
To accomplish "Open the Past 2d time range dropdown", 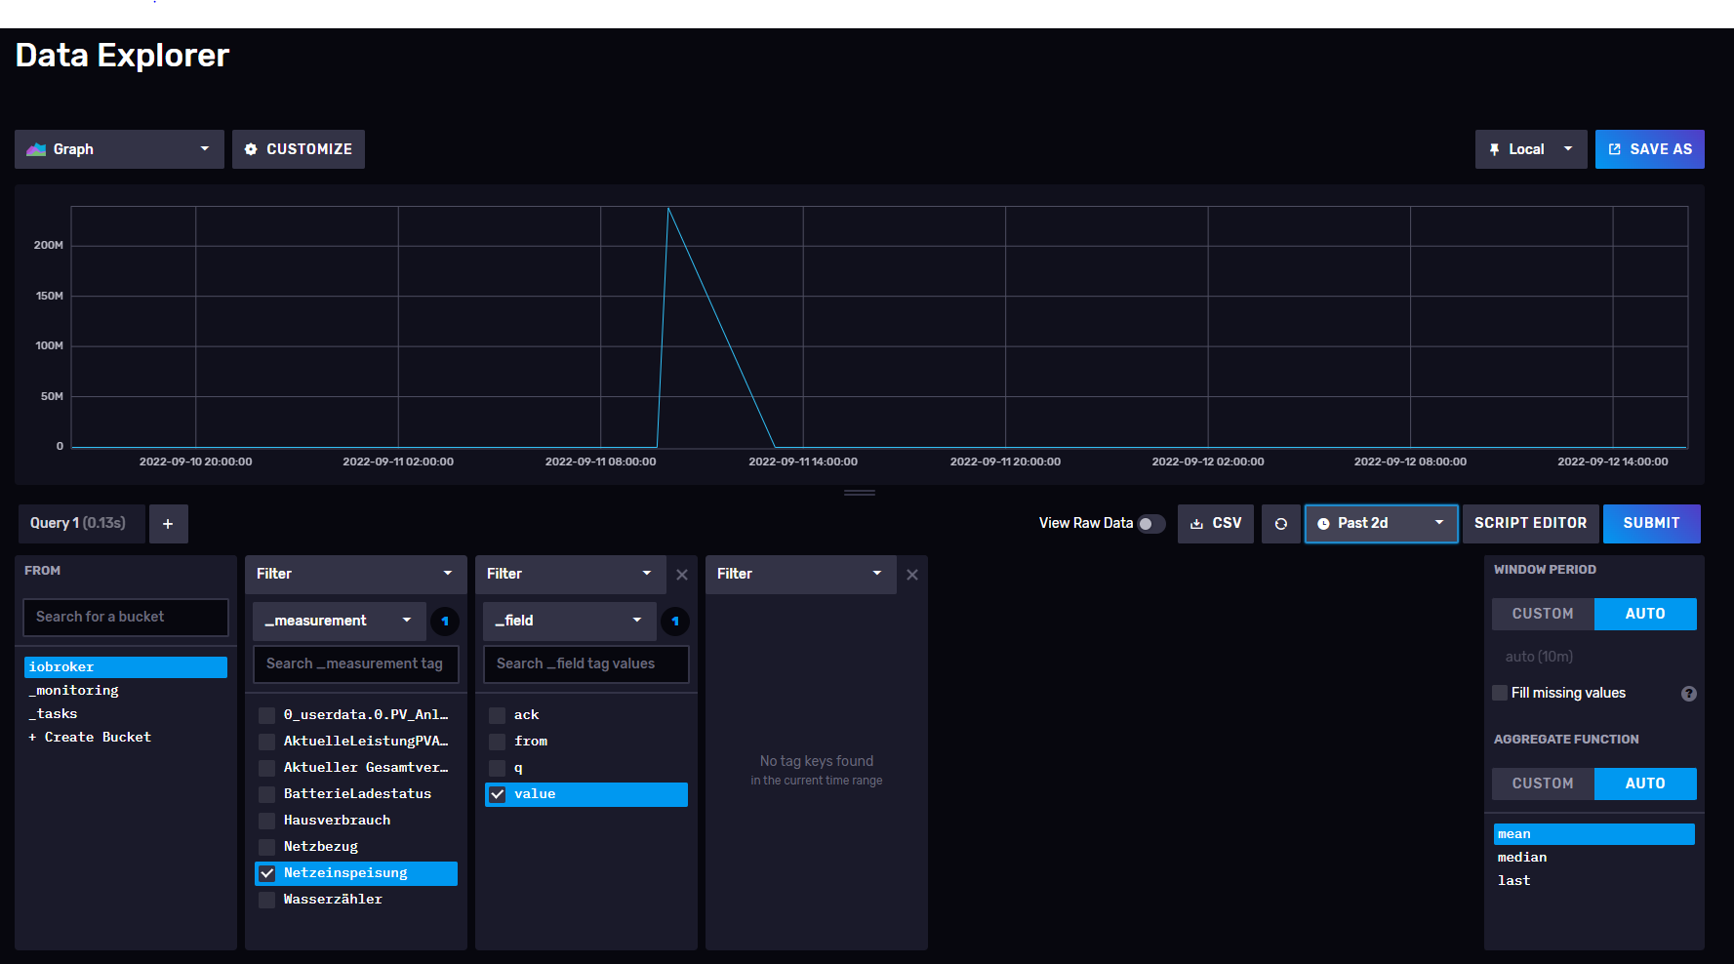I will tap(1381, 524).
